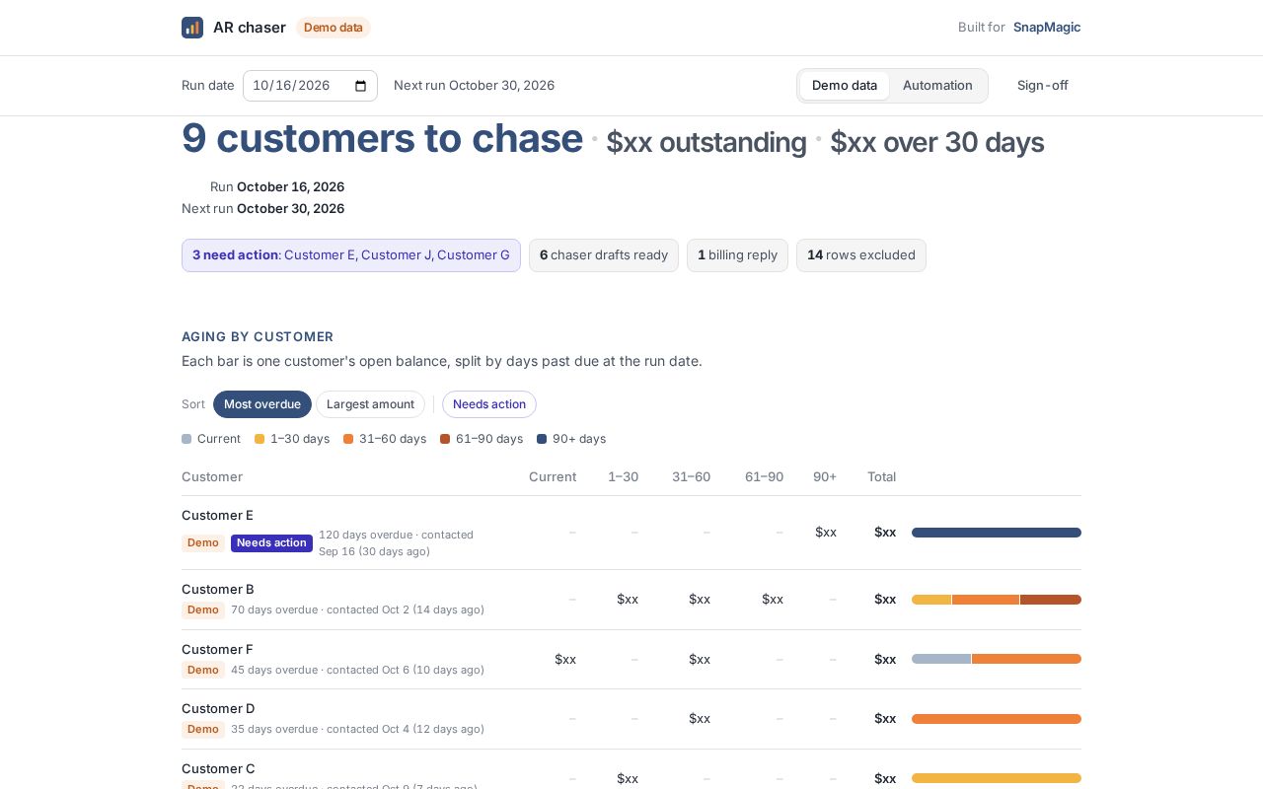Click the Needs action badge on Customer E

click(x=271, y=543)
